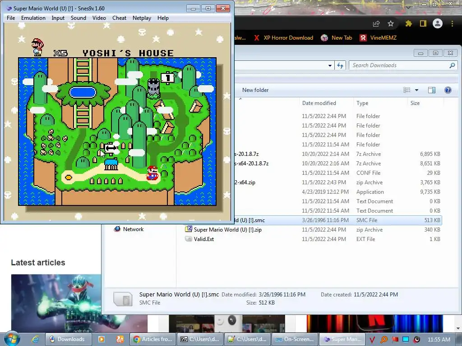Expand Explorer address bar history dropdown
This screenshot has width=462, height=346.
pos(330,66)
